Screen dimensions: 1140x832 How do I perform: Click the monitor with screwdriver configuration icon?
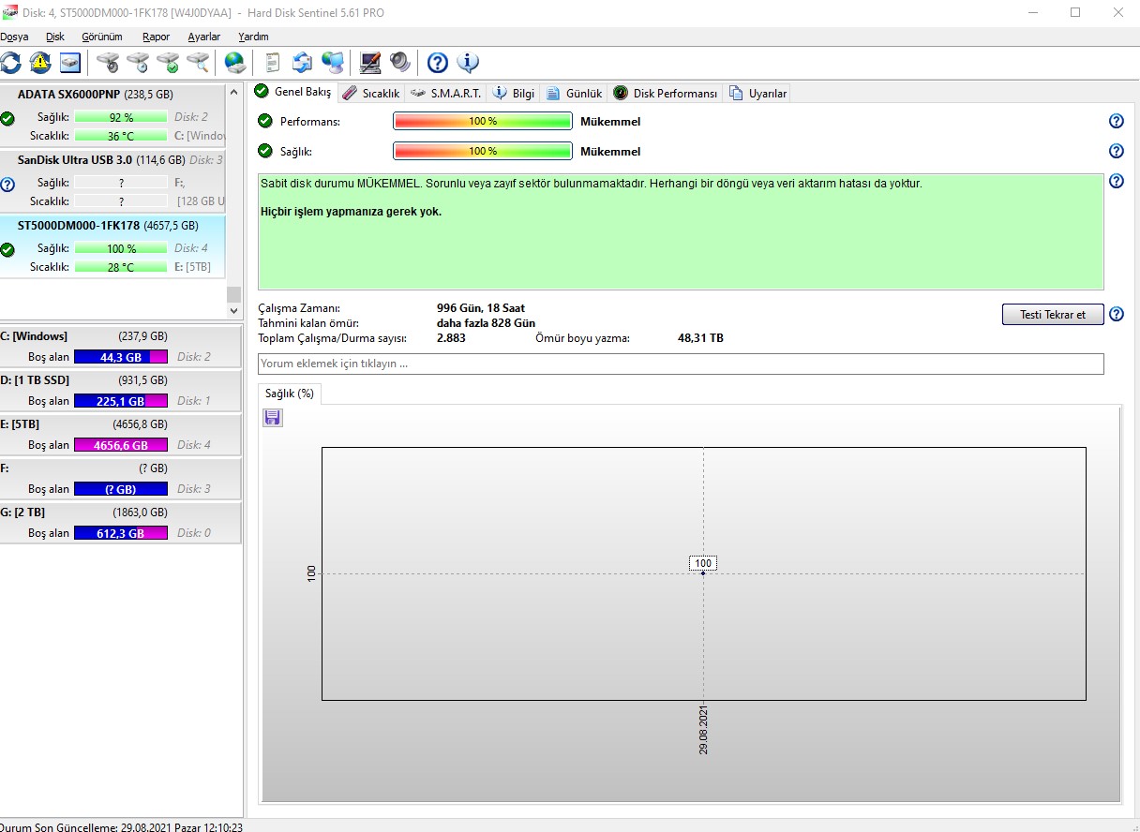(x=370, y=63)
